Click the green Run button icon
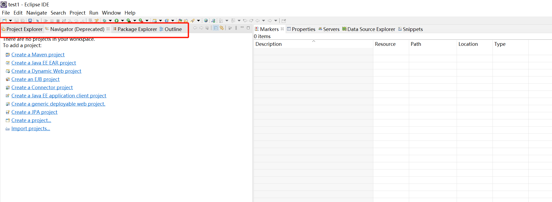This screenshot has width=552, height=202. (x=117, y=20)
